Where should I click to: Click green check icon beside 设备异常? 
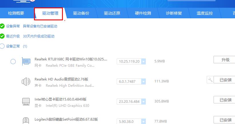(2, 26)
